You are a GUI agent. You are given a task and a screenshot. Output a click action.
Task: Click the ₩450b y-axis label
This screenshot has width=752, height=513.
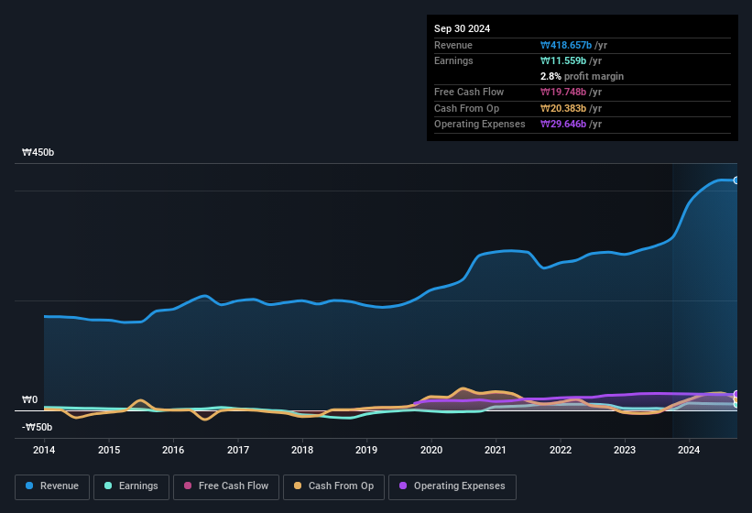(38, 153)
